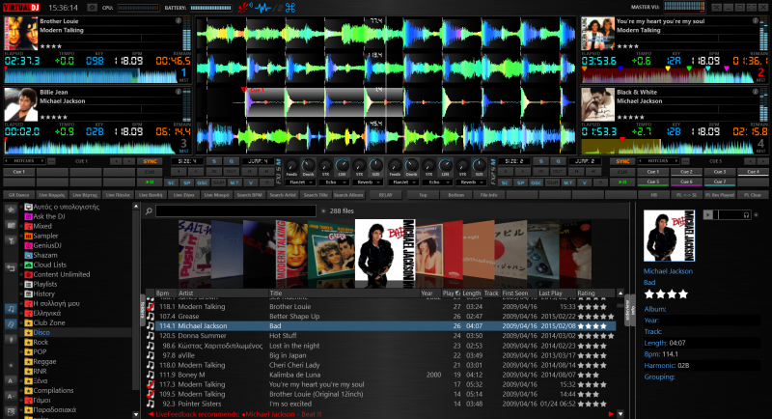Toggle the SC button on right deck

[505, 182]
